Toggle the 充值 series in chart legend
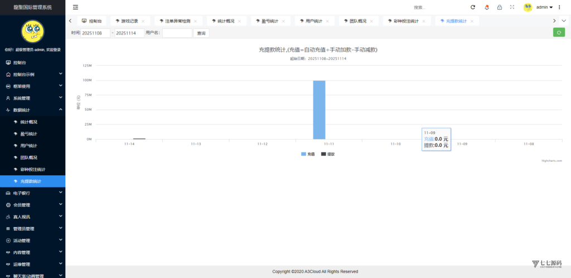This screenshot has width=571, height=278. click(308, 154)
